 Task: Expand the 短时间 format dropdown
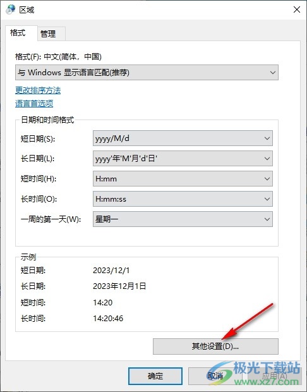point(183,179)
